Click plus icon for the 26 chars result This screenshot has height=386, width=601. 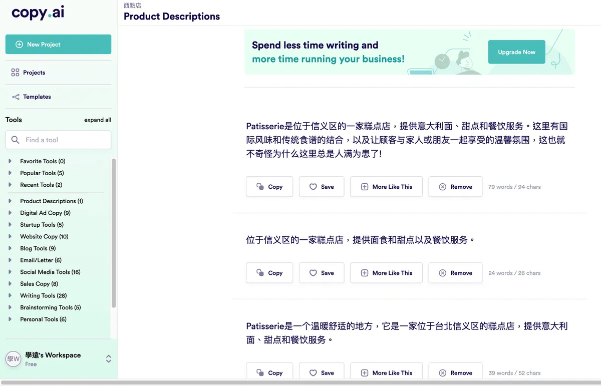coord(365,273)
